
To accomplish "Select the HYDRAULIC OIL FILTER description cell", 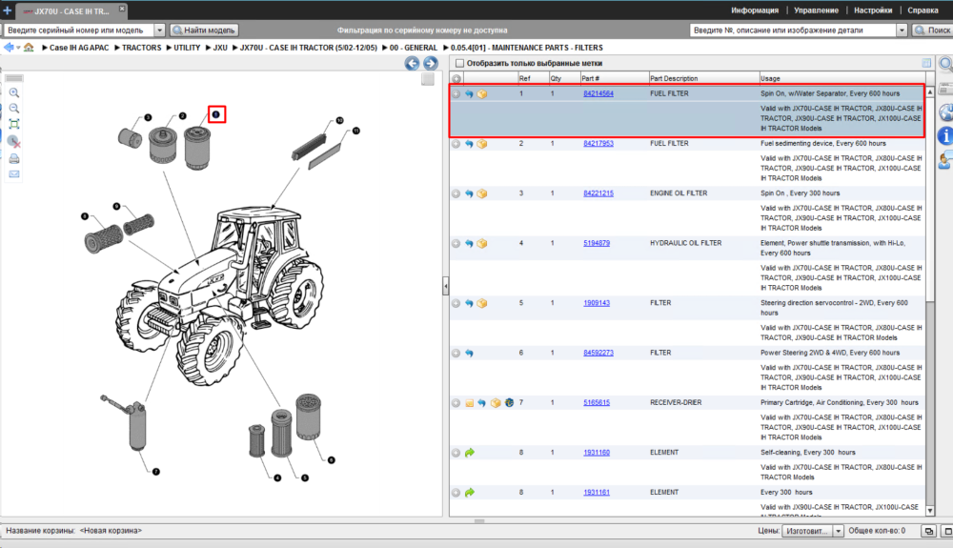I will click(685, 243).
